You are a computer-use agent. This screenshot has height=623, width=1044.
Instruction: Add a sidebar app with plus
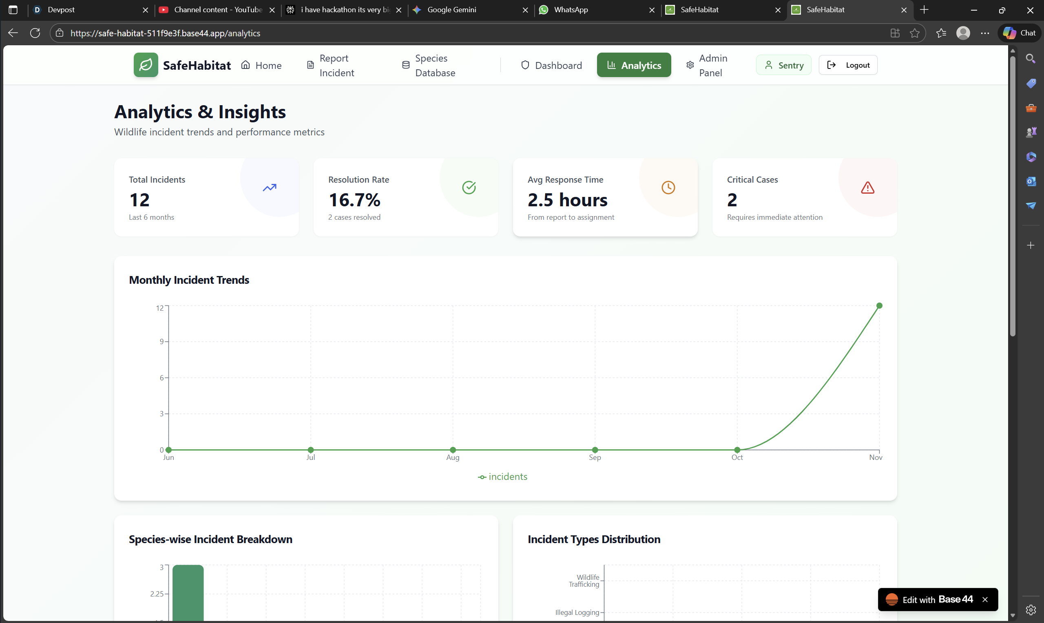pyautogui.click(x=1031, y=245)
